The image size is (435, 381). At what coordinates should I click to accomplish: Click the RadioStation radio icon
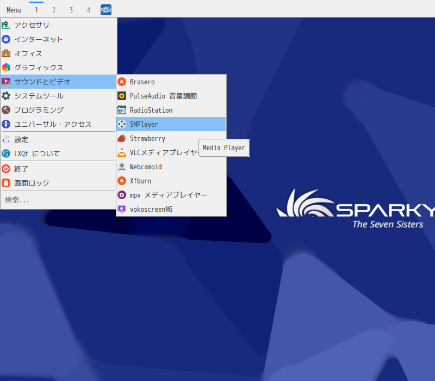point(122,110)
